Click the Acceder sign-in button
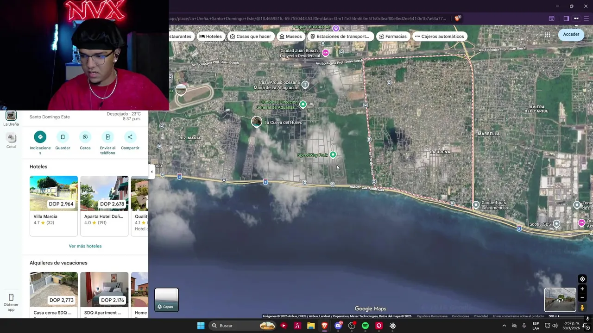Image resolution: width=593 pixels, height=333 pixels. click(571, 34)
